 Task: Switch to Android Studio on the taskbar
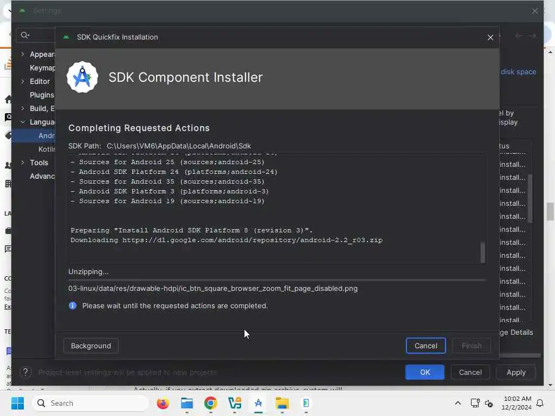259,403
